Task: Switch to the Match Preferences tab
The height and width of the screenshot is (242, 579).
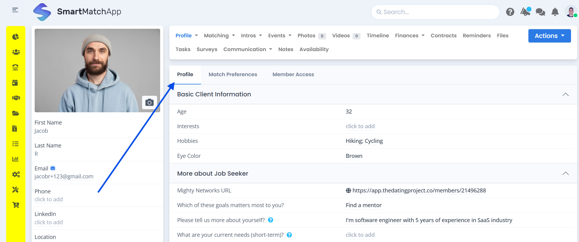Action: 233,74
